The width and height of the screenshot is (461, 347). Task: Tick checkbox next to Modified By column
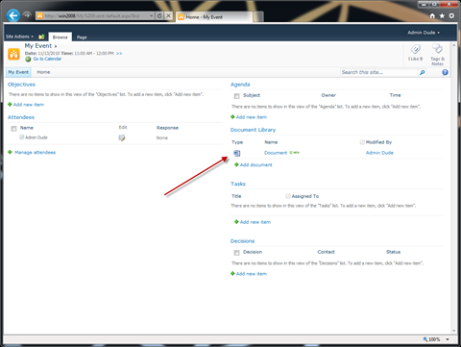(x=362, y=142)
